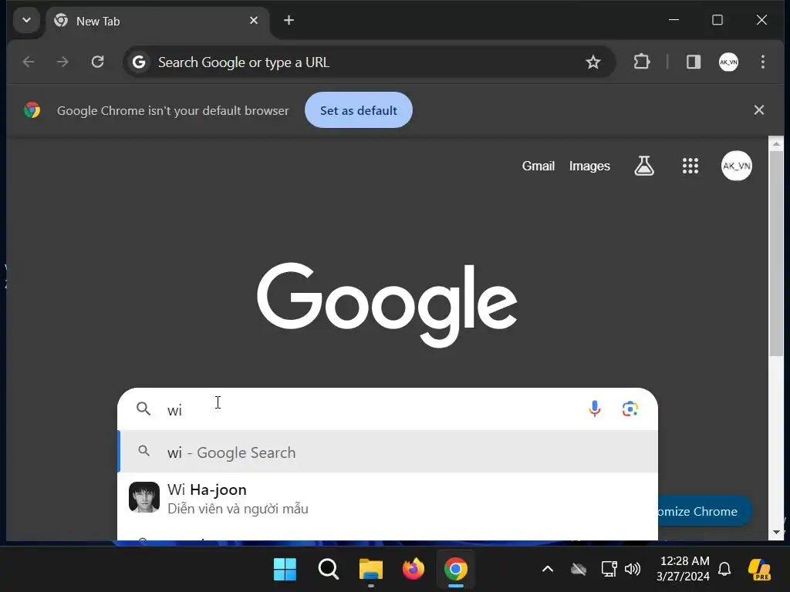This screenshot has height=592, width=790.
Task: Click the Wi Ha-joon thumbnail photo
Action: click(144, 497)
